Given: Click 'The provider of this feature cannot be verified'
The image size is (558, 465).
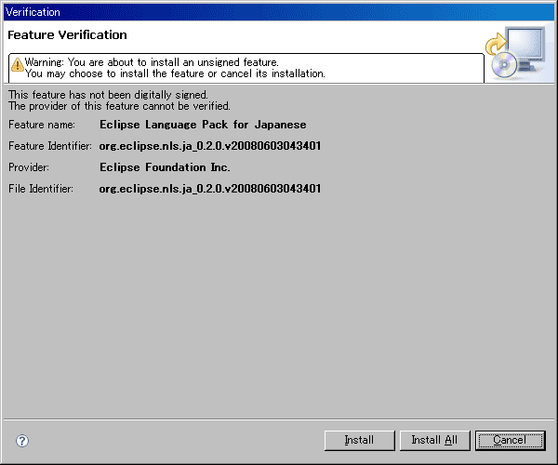Looking at the screenshot, I should [x=119, y=106].
